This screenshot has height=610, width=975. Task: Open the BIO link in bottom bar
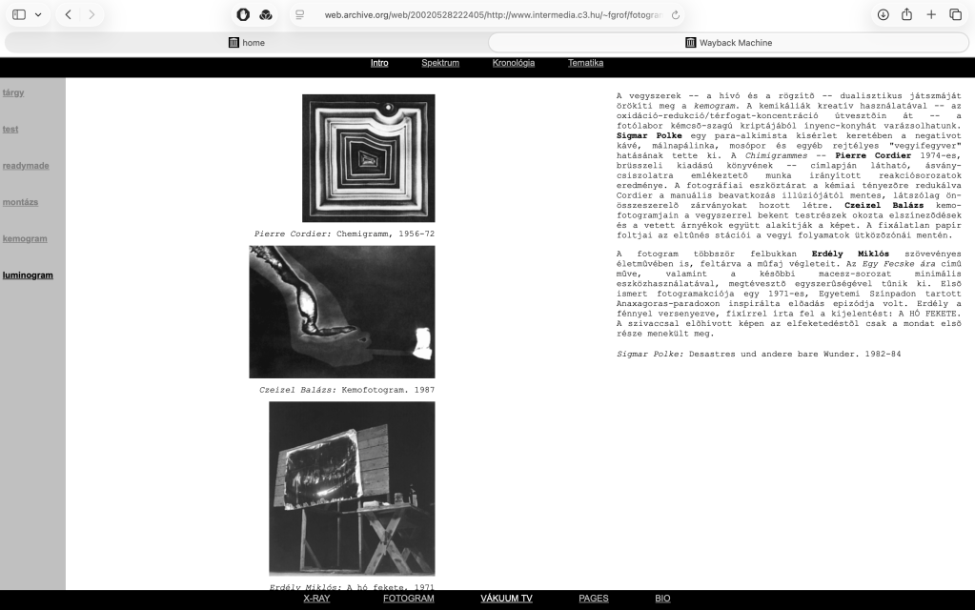[662, 599]
